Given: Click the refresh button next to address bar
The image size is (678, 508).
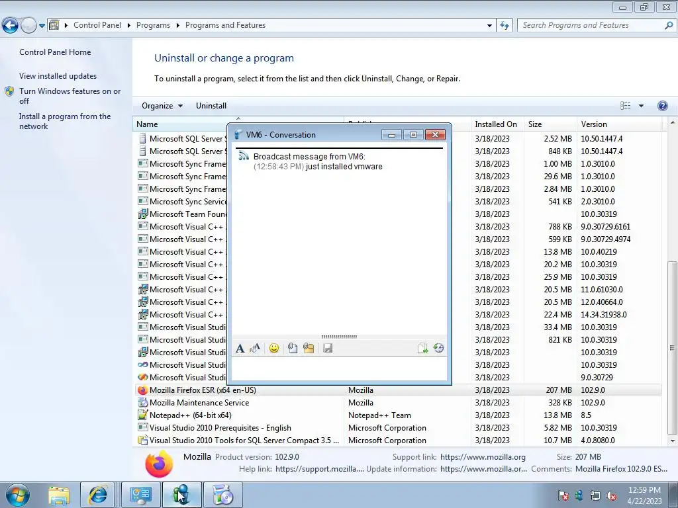Looking at the screenshot, I should [504, 25].
